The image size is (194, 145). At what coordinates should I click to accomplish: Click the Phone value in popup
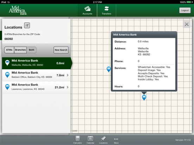click(138, 61)
